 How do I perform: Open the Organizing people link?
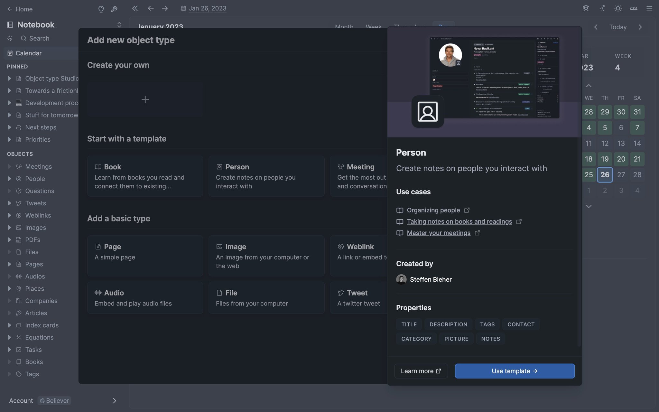tap(433, 210)
